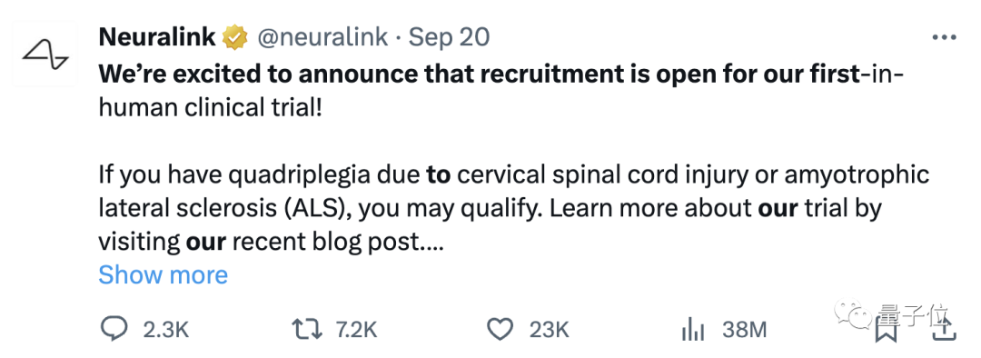Click the 23K likes count
The image size is (981, 358).
point(549,330)
